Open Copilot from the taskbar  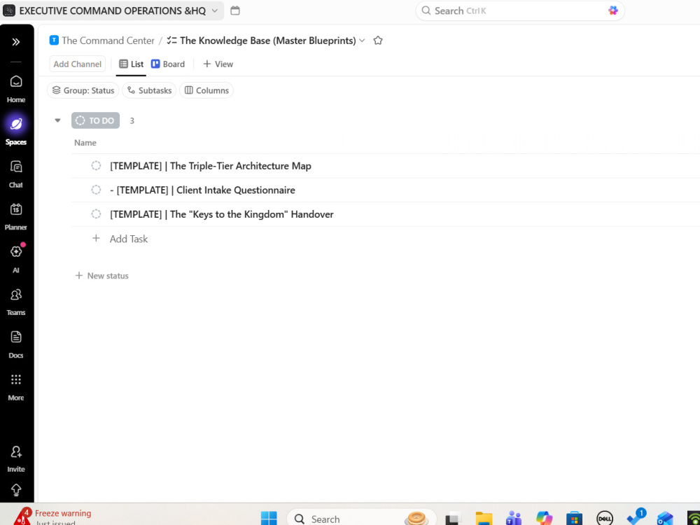[544, 518]
